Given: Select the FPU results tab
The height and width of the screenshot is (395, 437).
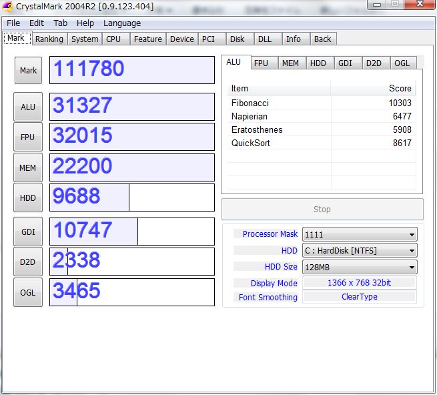Looking at the screenshot, I should coord(261,63).
